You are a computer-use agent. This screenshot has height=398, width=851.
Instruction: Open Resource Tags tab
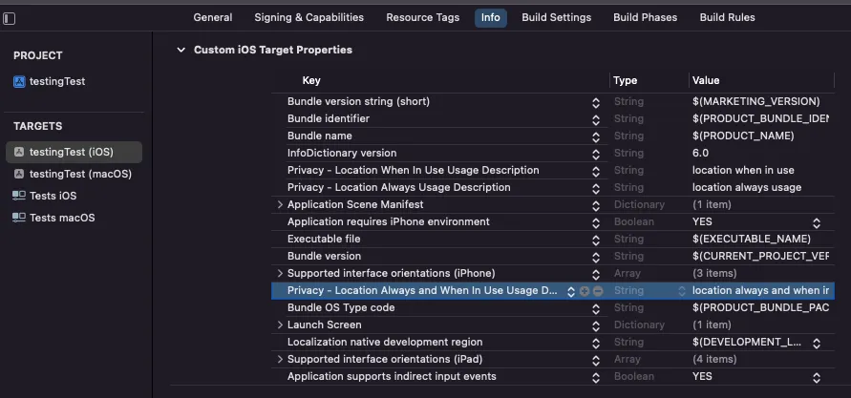pos(423,17)
